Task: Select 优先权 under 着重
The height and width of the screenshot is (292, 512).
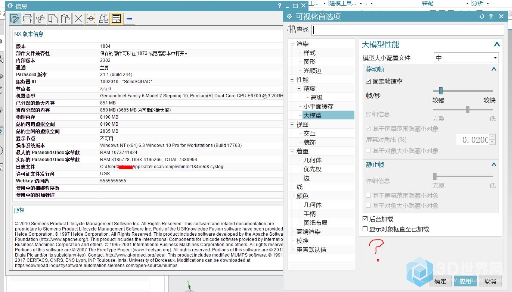Action: click(313, 169)
